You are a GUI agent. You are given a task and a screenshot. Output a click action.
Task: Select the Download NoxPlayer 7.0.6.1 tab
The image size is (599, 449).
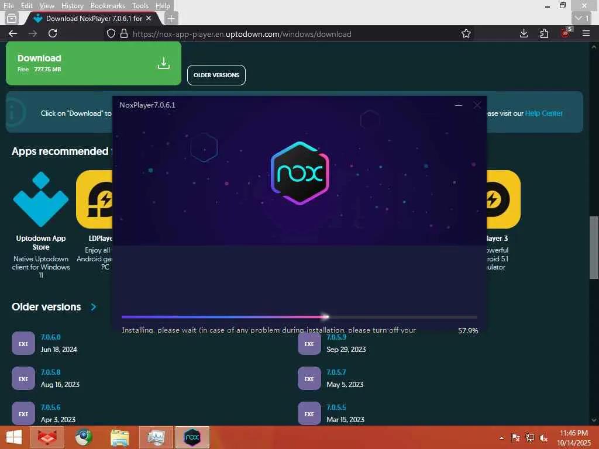[94, 18]
